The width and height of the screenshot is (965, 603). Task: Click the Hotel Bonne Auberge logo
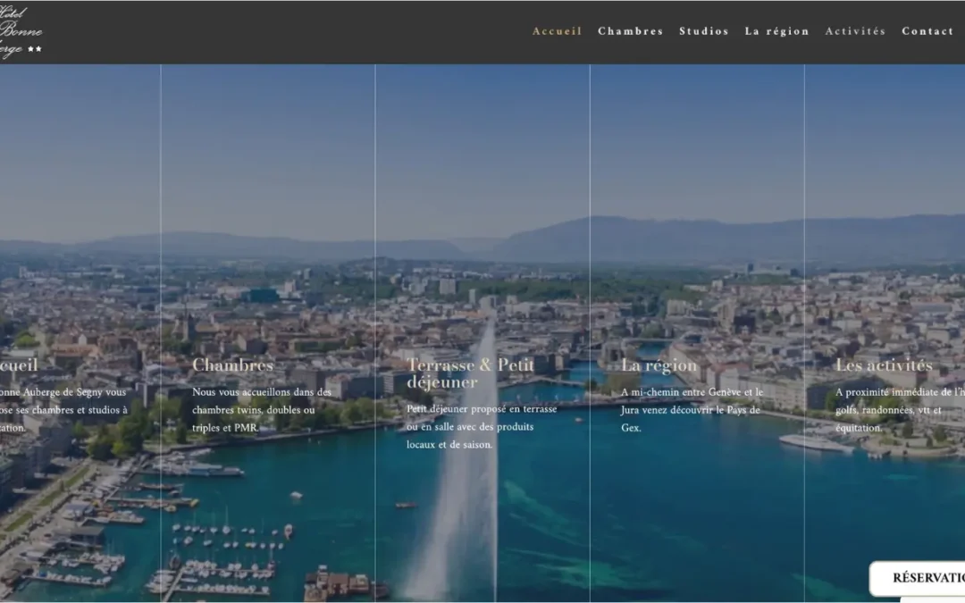(20, 31)
